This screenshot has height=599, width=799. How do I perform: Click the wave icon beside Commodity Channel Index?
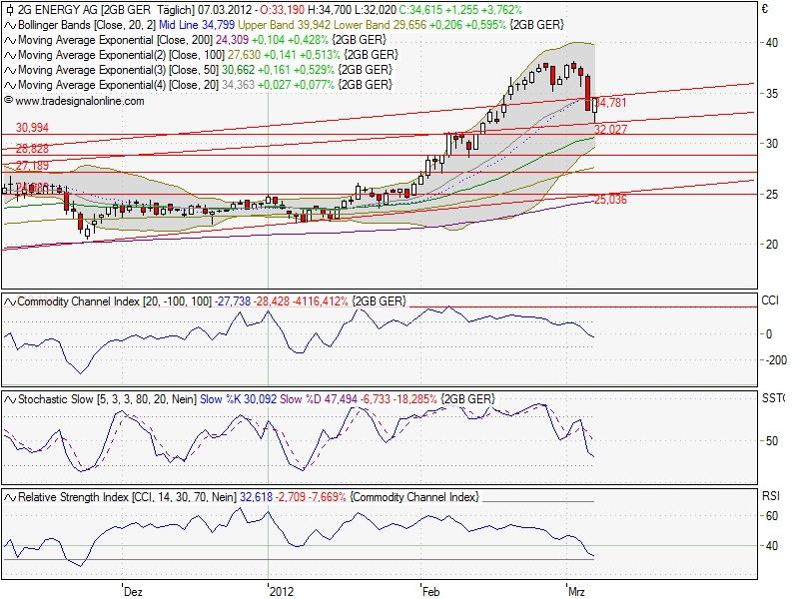point(10,300)
